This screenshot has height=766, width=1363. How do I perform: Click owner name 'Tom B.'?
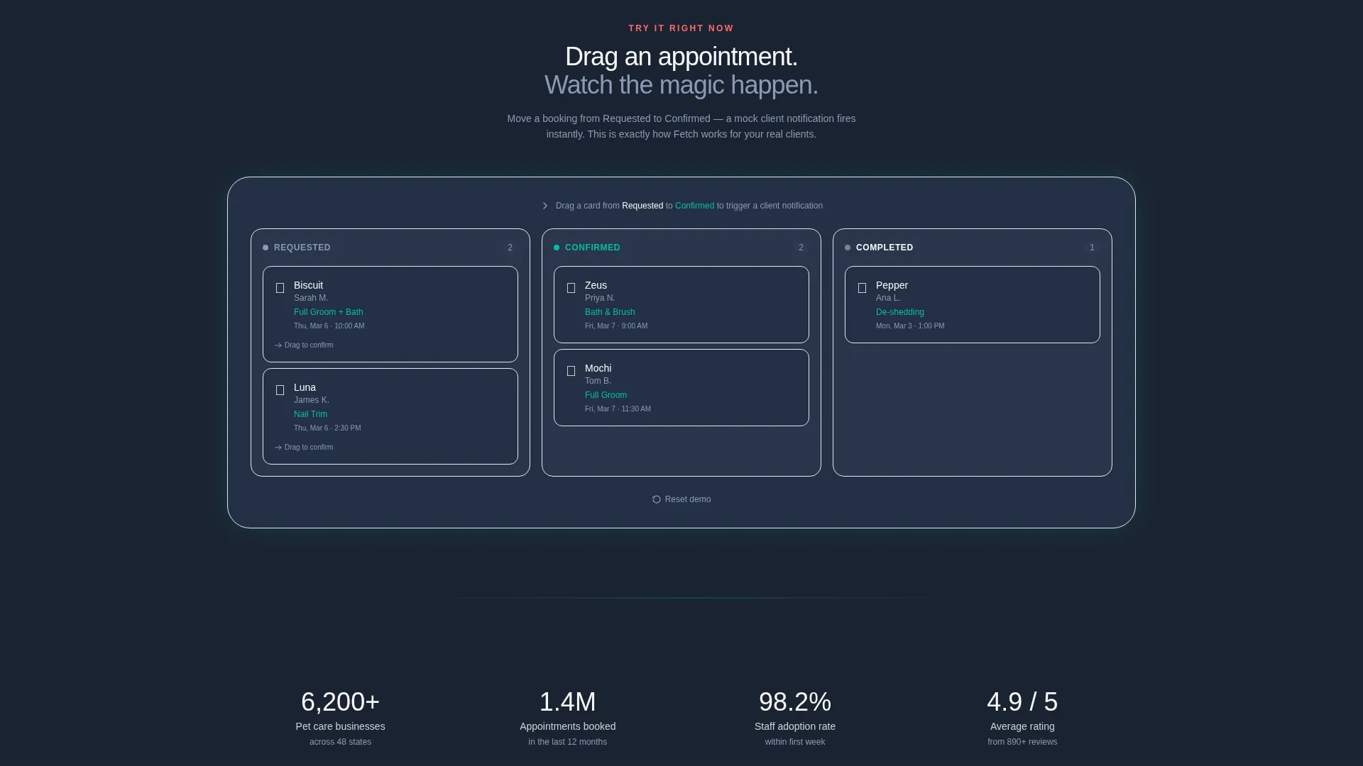point(598,381)
